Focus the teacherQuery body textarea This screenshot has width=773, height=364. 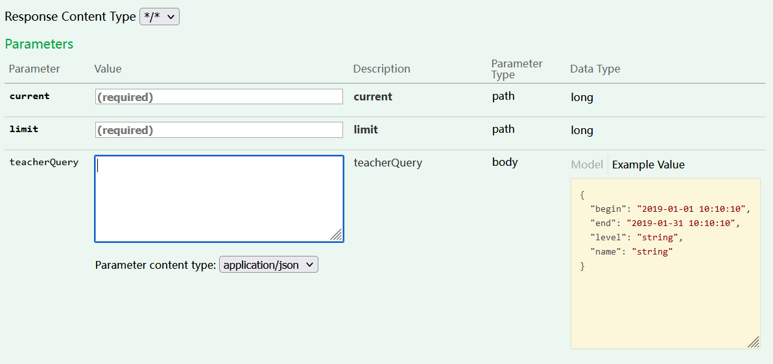[x=219, y=198]
